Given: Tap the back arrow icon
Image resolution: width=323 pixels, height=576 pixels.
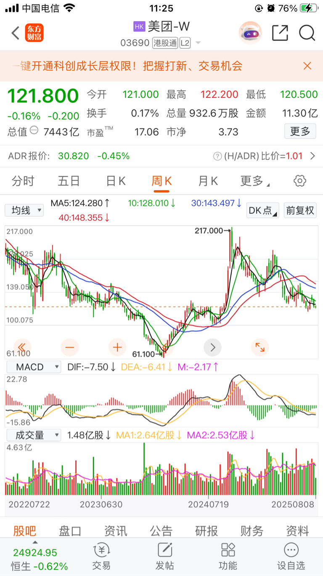Looking at the screenshot, I should pos(16,33).
